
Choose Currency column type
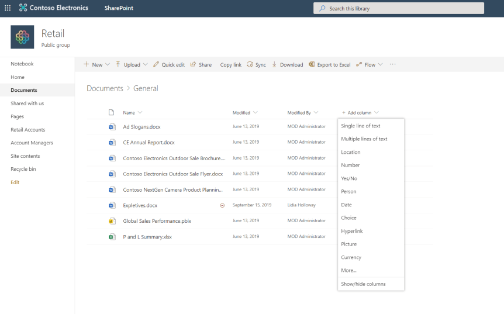351,257
